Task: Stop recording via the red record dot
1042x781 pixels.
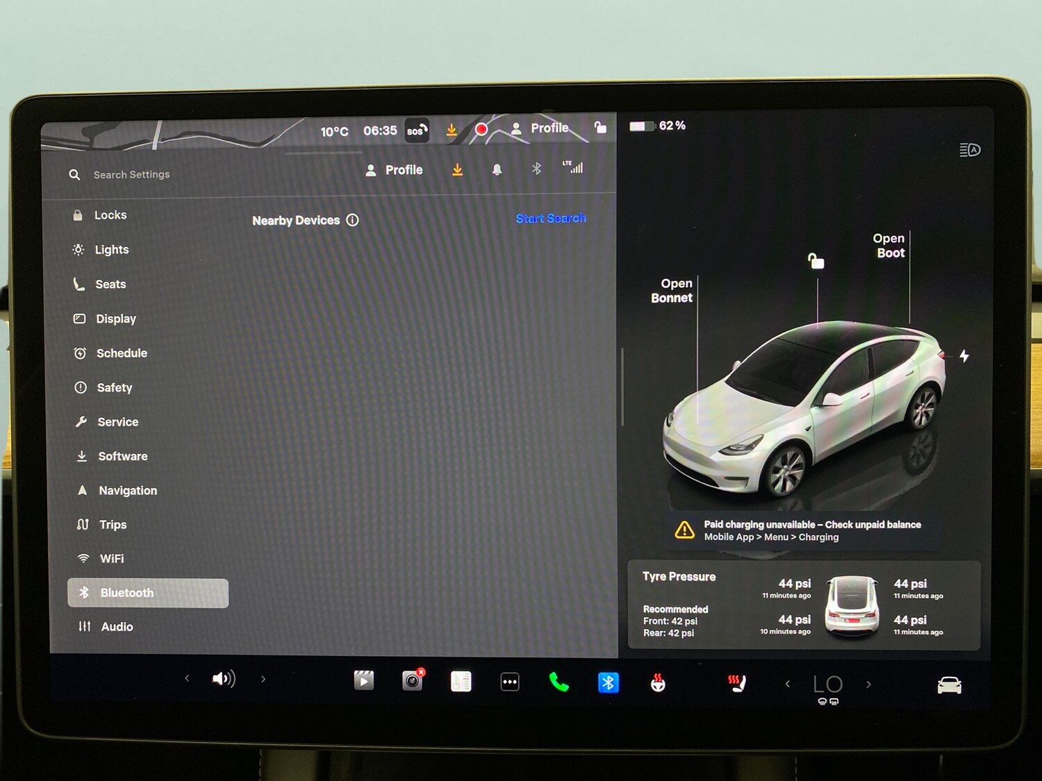Action: click(x=481, y=128)
